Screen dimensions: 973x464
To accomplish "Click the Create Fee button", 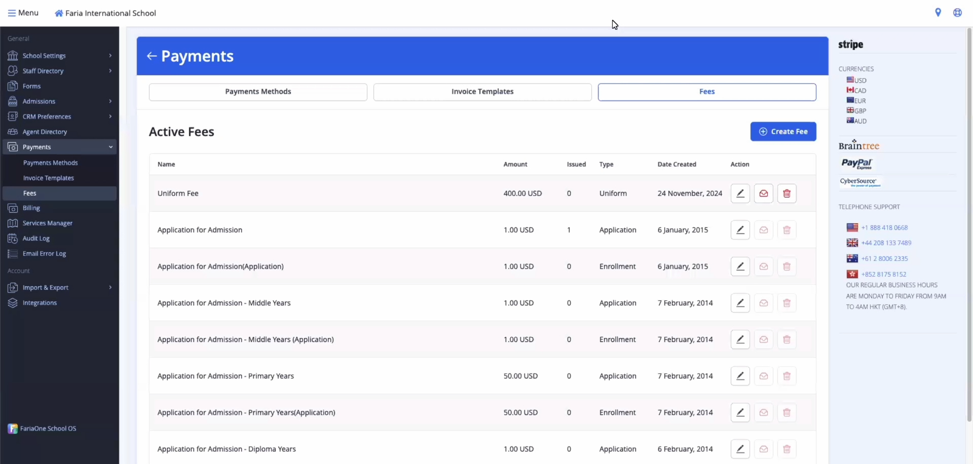I will [x=783, y=132].
